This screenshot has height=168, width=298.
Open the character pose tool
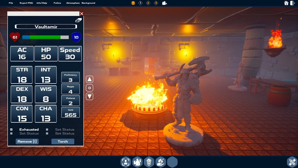(x=137, y=162)
